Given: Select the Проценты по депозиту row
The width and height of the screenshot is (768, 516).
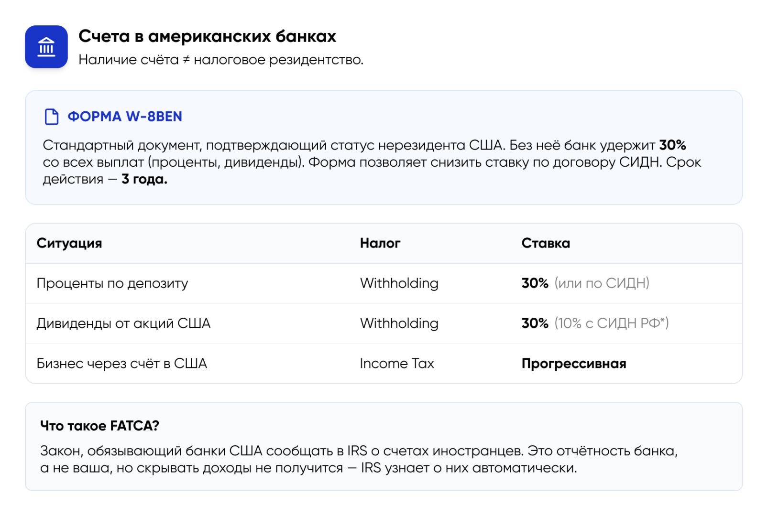Looking at the screenshot, I should (112, 283).
